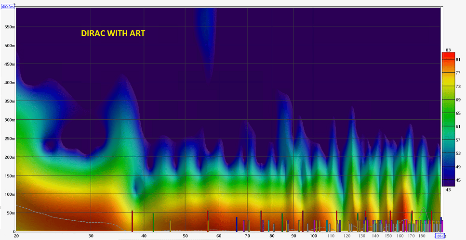Viewport: 466px width, 240px height.
Task: Click the 196.8 frequency axis limit box
Action: click(x=440, y=236)
